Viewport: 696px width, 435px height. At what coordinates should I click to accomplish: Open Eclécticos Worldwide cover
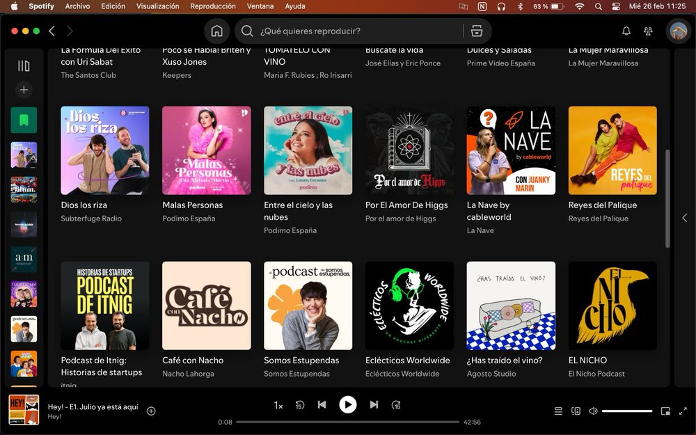(x=409, y=306)
